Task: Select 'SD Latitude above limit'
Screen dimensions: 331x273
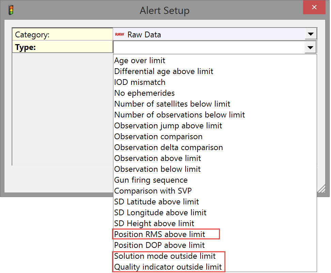Action: pos(157,202)
